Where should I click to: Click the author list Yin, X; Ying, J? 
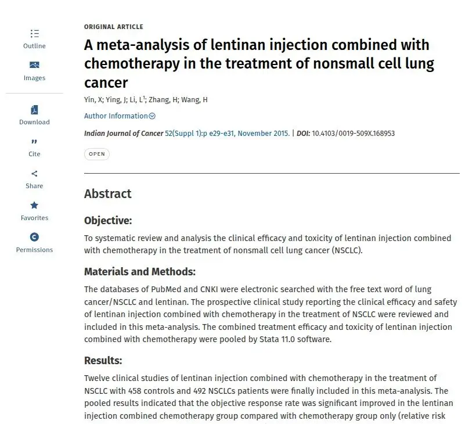click(x=105, y=100)
